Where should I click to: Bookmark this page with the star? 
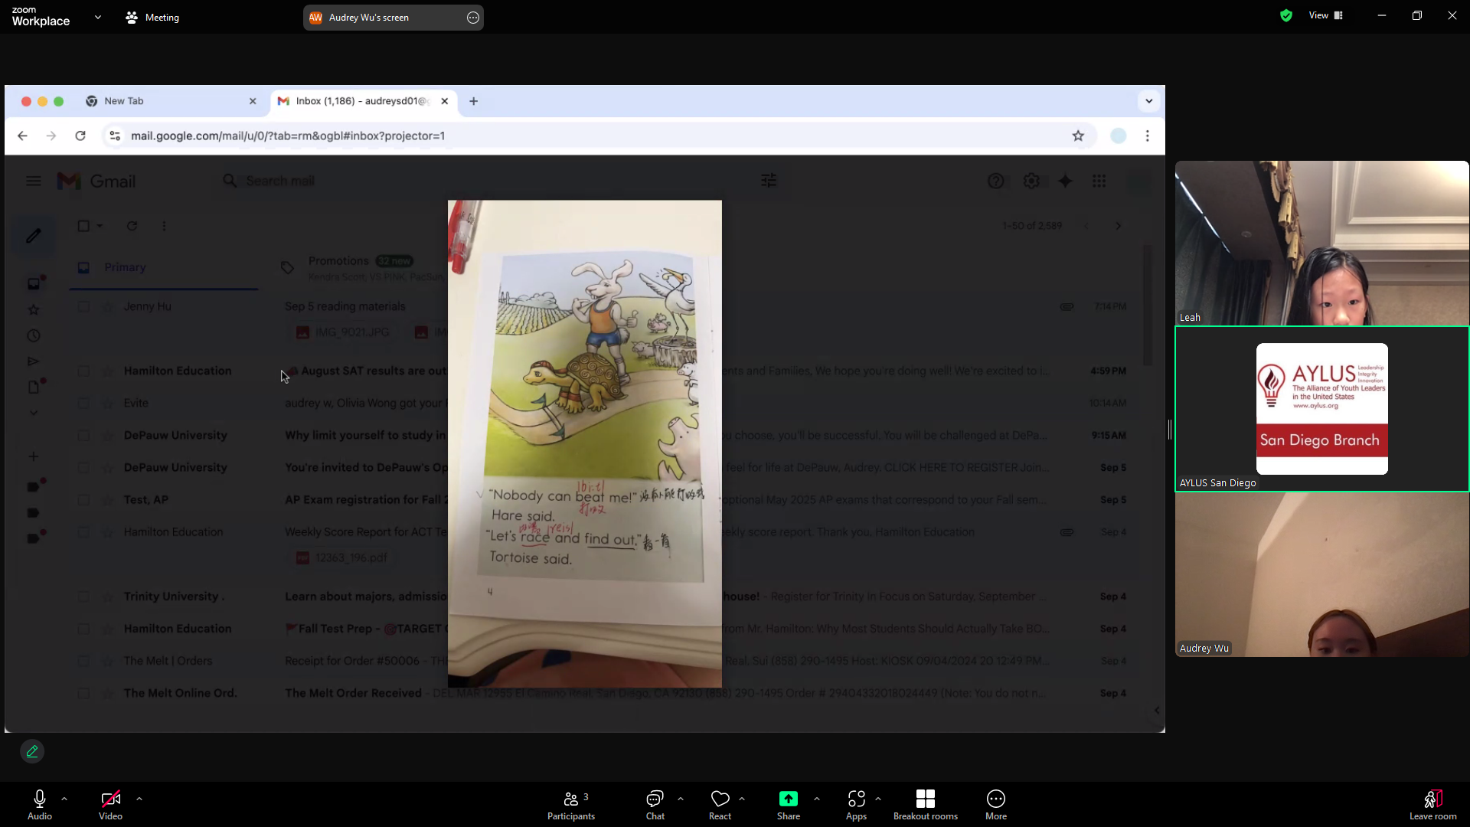[x=1078, y=136]
